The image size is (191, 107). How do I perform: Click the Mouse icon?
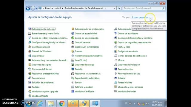click(x=115, y=60)
